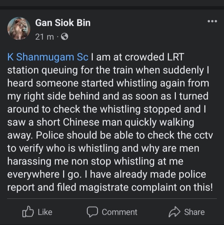Open Gan Siok Bin's lion profile picture
Screen dimensions: 224x225
(19, 29)
